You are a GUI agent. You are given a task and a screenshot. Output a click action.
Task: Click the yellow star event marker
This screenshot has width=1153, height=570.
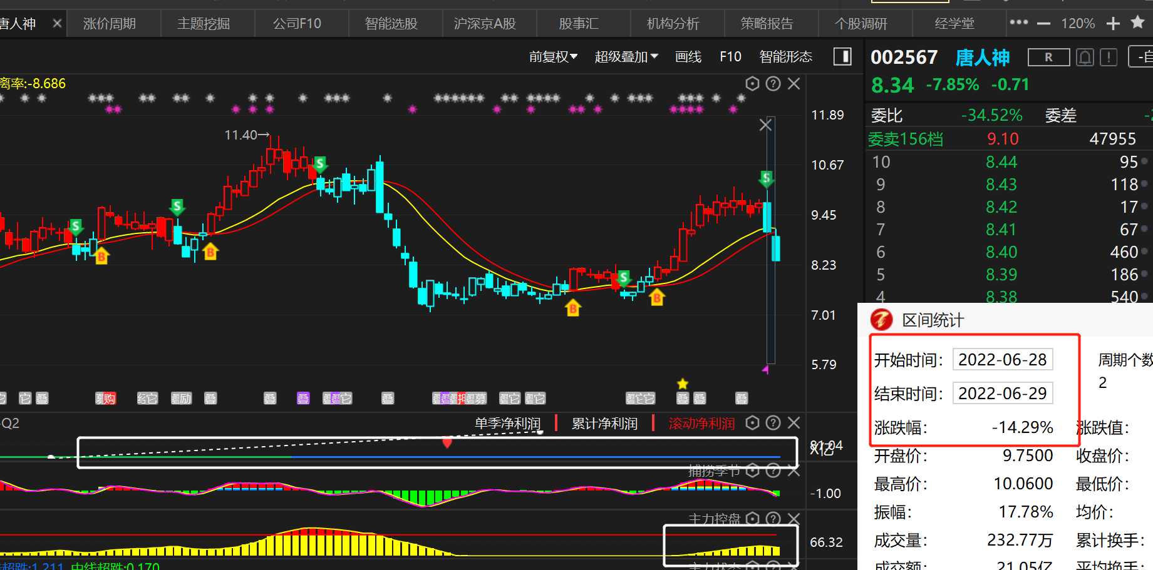point(683,384)
